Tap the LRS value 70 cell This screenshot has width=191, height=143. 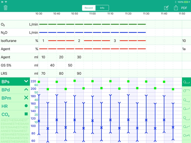[x=43, y=73]
